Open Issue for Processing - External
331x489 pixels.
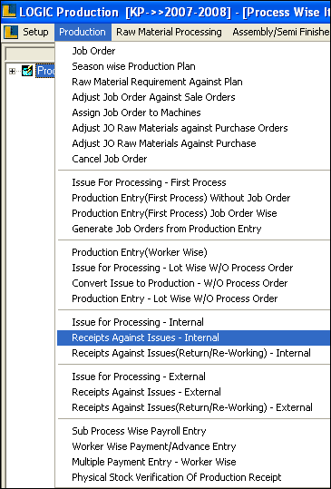click(x=139, y=377)
